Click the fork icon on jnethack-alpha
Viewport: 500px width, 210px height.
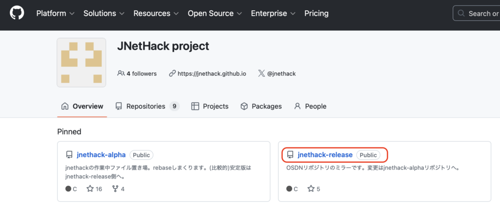click(x=115, y=189)
